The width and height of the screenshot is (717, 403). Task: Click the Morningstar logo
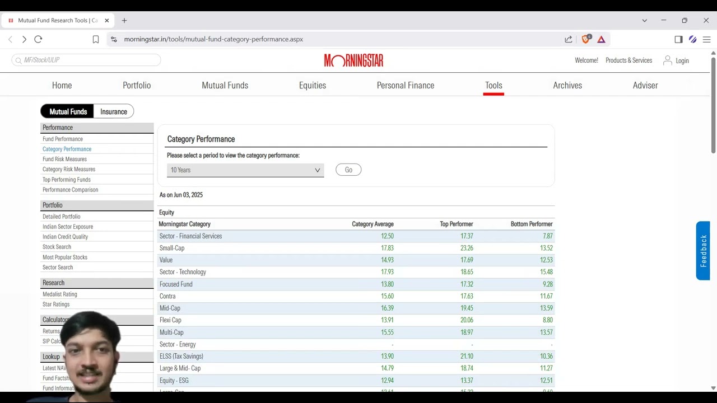click(x=353, y=60)
